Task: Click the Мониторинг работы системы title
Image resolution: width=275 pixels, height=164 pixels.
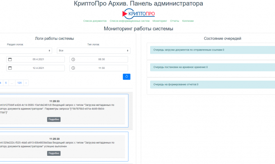Action: point(138,29)
